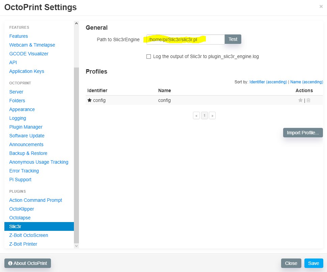Image resolution: width=327 pixels, height=272 pixels.
Task: Save the OctoPrint settings
Action: [314, 263]
